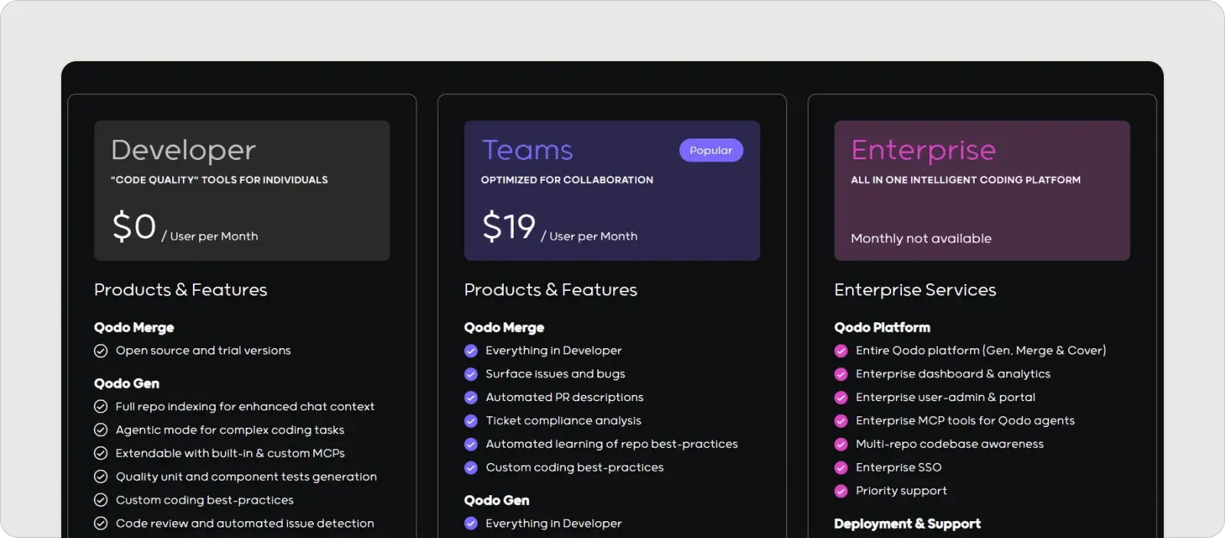Click checkmark icon beside Quality unit and component tests
The image size is (1225, 538).
[x=100, y=477]
